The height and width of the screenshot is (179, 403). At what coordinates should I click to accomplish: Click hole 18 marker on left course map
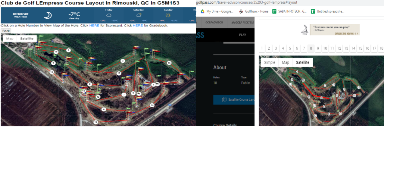(x=56, y=52)
